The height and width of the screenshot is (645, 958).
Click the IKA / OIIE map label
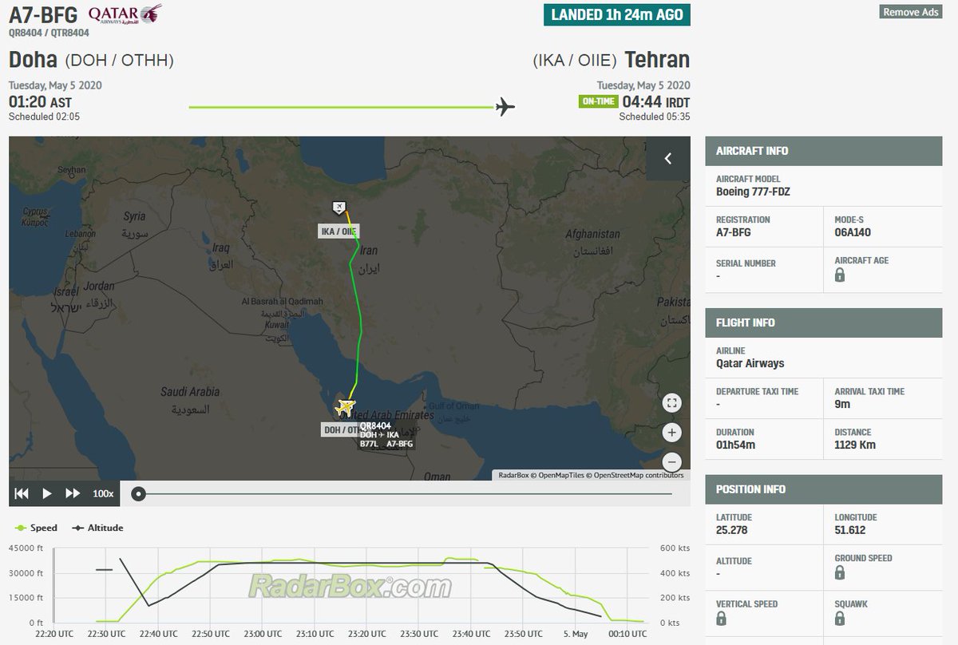coord(338,231)
